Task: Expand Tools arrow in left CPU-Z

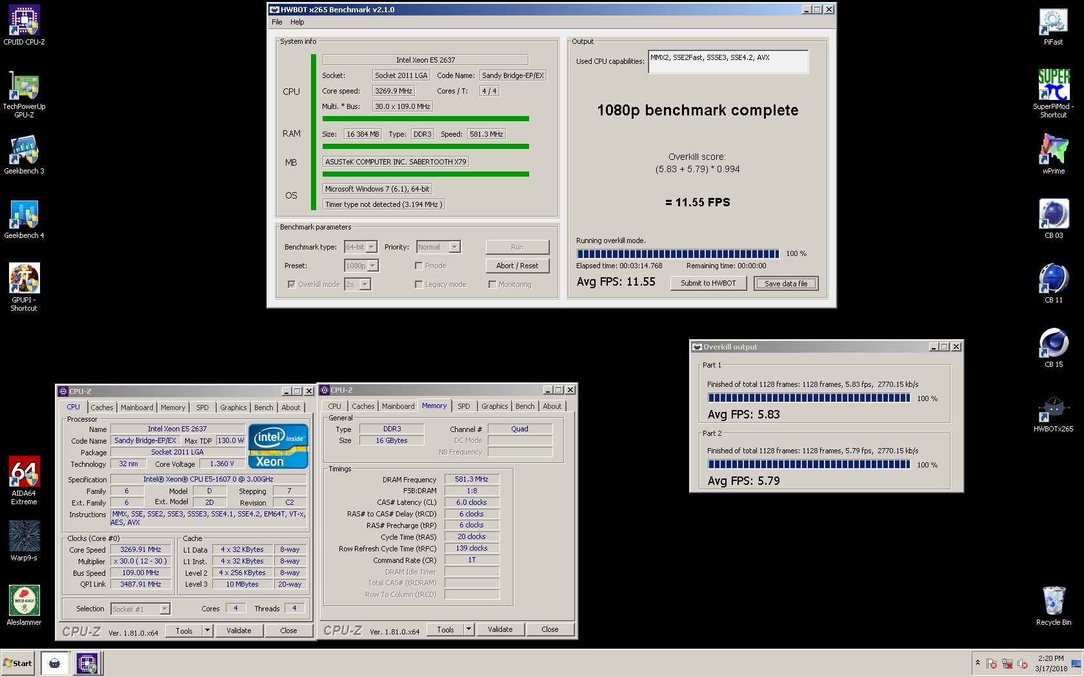Action: pyautogui.click(x=208, y=631)
